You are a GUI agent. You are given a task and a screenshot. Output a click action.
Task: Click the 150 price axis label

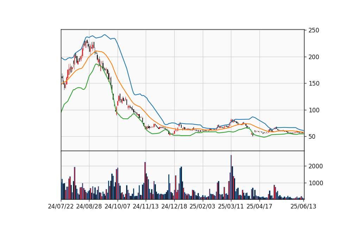click(314, 83)
